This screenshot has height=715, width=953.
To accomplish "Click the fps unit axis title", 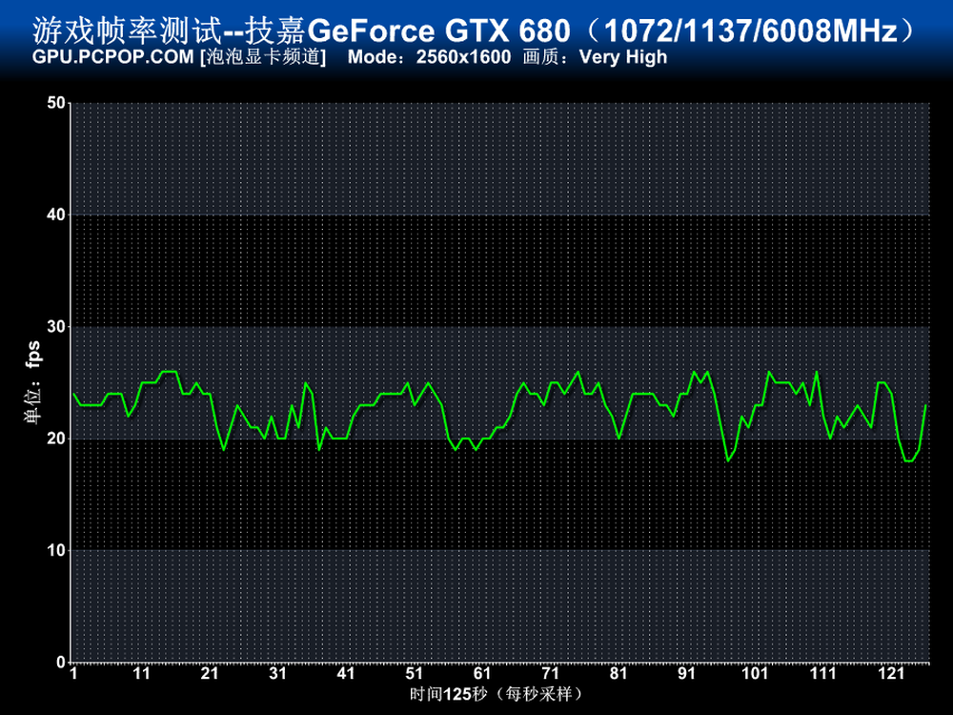I will coord(32,382).
